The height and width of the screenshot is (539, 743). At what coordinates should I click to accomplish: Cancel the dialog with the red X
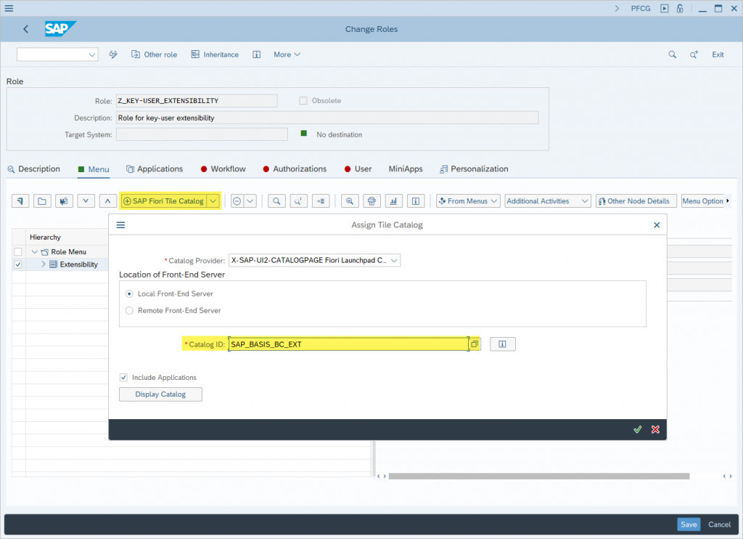pos(655,429)
